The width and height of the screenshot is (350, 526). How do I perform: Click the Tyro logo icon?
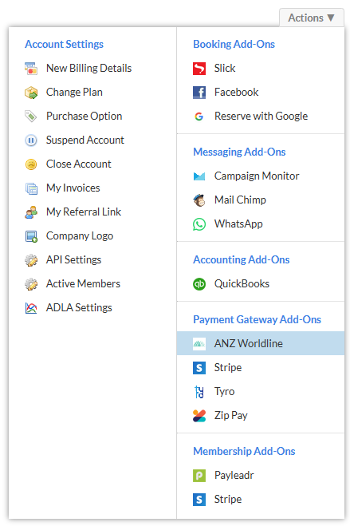click(x=199, y=391)
